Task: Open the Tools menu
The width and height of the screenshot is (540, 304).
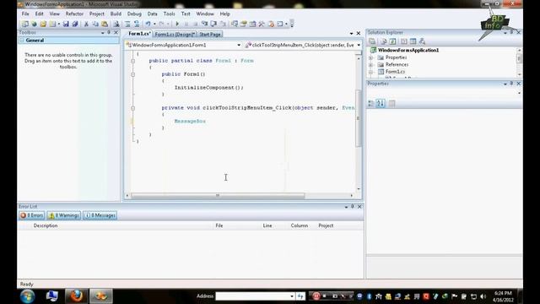Action: tap(169, 14)
